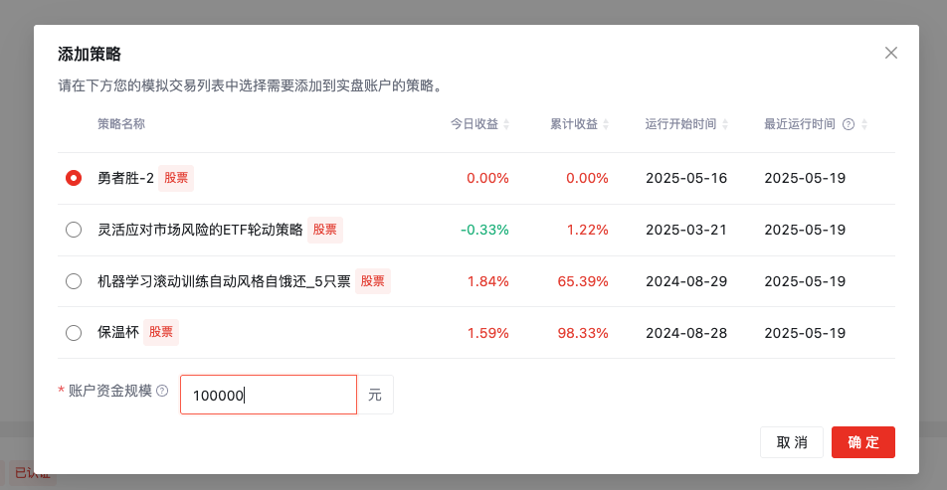
Task: Click the 取消 button
Action: tap(792, 442)
